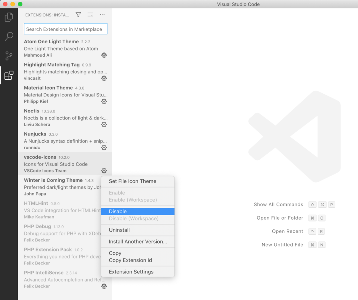Open the Explorer view in activity bar
Viewport: 358px width, 300px height.
click(9, 17)
